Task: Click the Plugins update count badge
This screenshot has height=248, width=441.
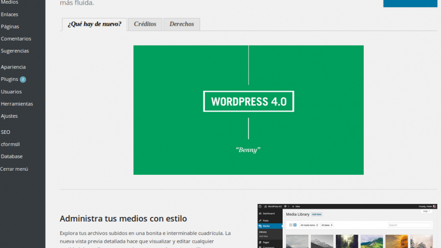Action: (x=23, y=79)
